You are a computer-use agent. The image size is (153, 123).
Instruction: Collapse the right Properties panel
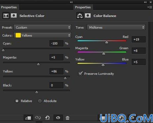145,2
